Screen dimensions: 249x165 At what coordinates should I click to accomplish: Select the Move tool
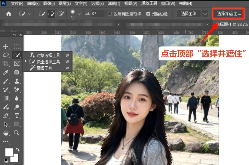(x=5, y=46)
